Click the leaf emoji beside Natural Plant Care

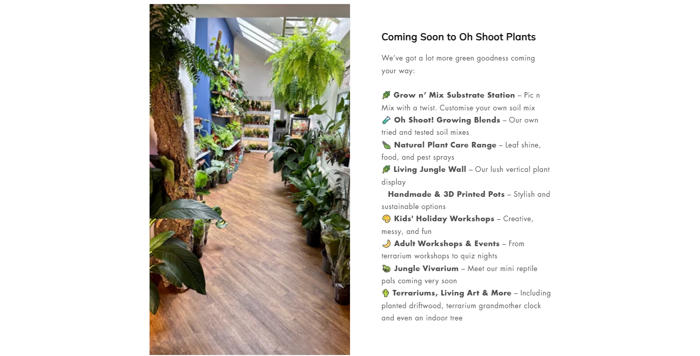pos(386,145)
